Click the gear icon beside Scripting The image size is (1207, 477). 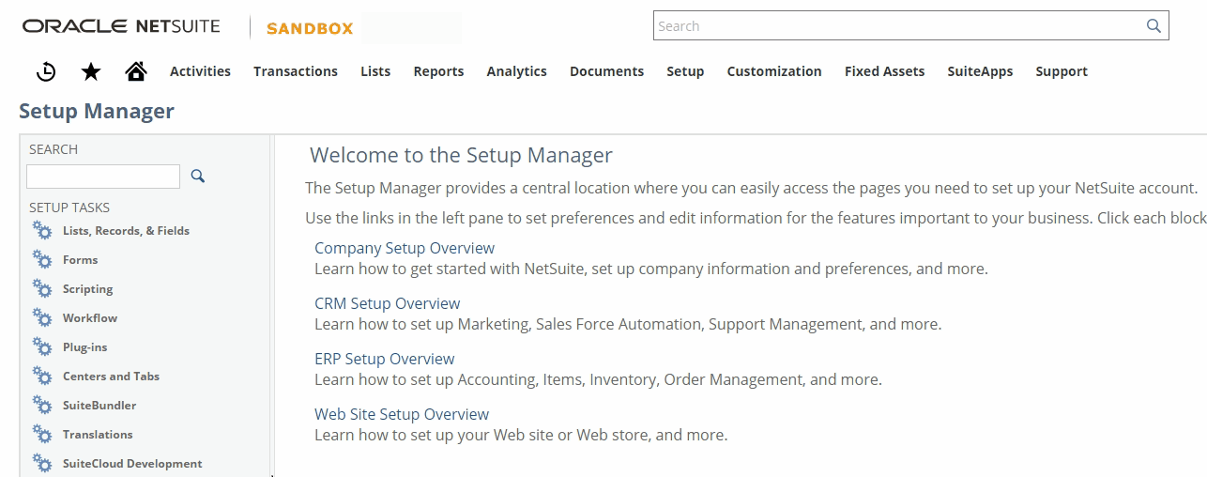(x=42, y=289)
